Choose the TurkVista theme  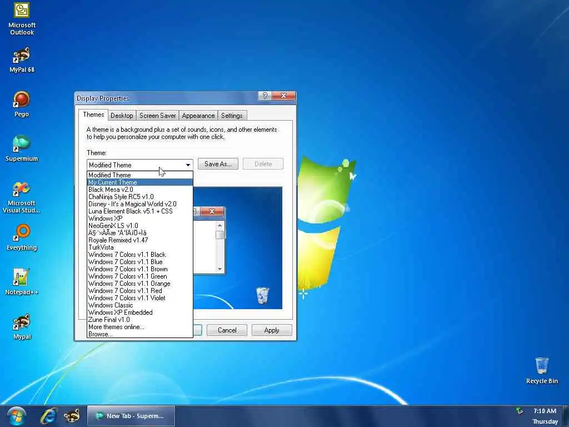click(140, 247)
